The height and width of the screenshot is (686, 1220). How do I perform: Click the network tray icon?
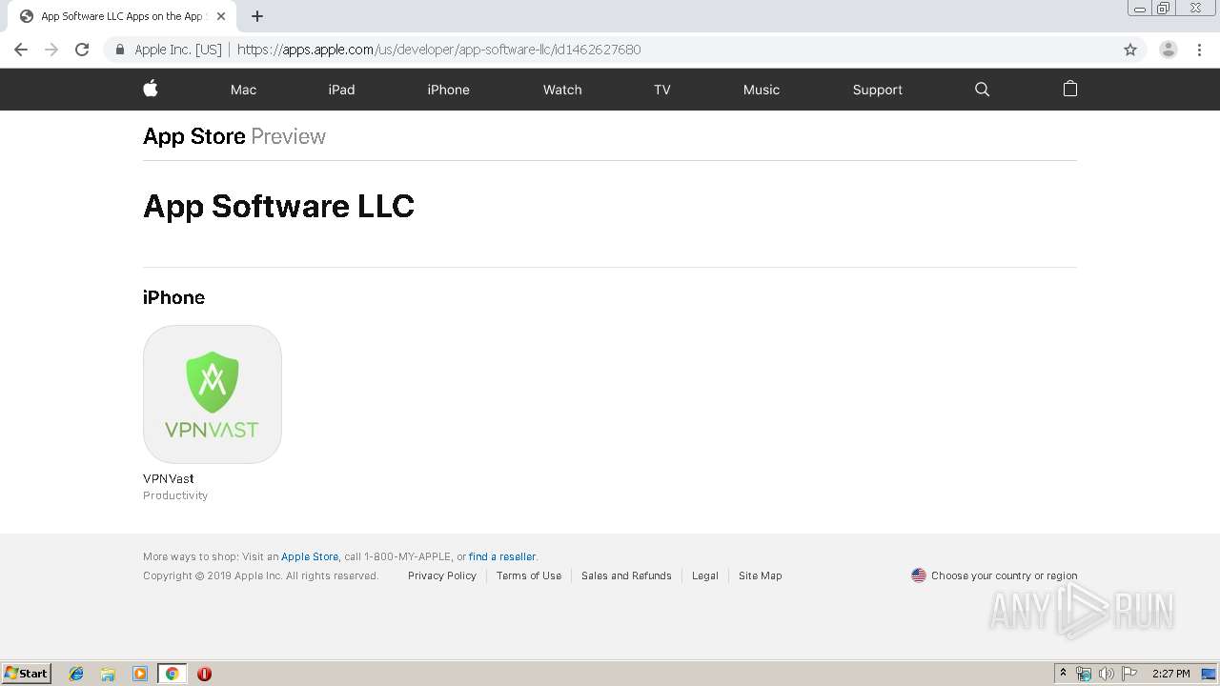click(x=1084, y=674)
